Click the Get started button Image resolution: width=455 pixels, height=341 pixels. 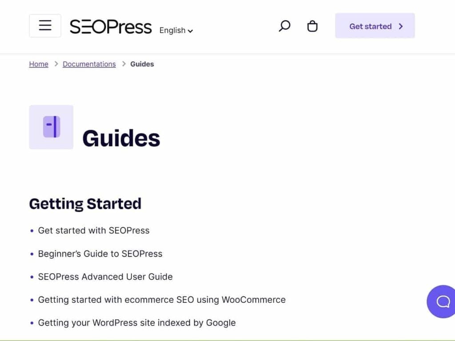point(375,26)
